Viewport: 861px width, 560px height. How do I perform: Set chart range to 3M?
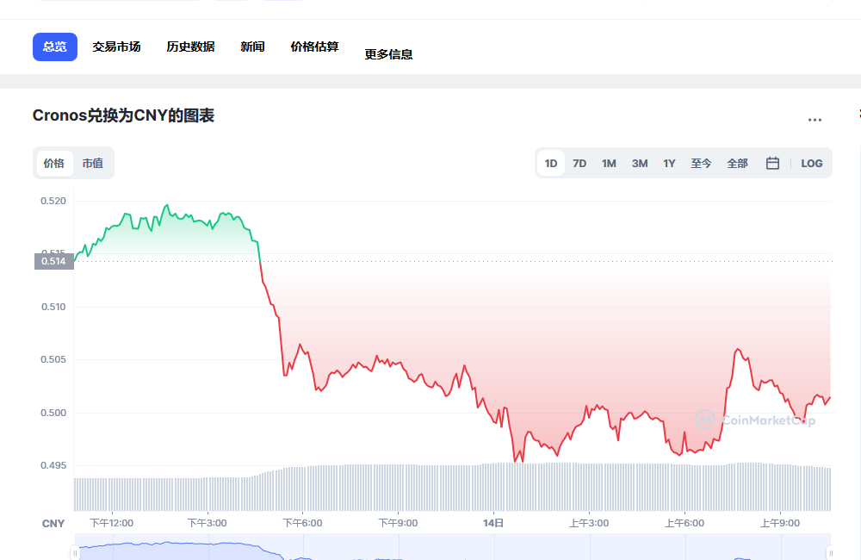tap(640, 163)
